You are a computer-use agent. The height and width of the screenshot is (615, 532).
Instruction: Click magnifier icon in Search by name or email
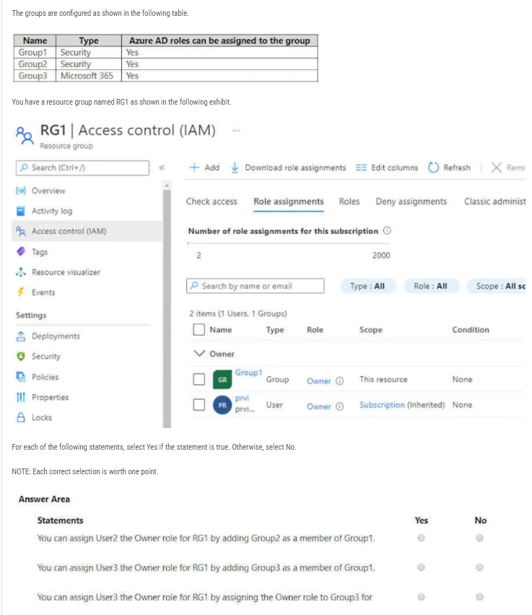194,286
